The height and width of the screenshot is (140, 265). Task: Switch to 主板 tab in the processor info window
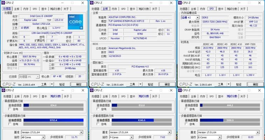(17, 9)
